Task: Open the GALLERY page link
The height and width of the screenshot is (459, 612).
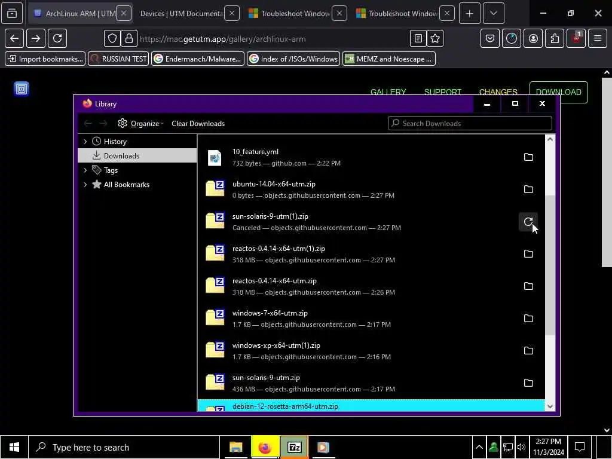Action: point(388,92)
